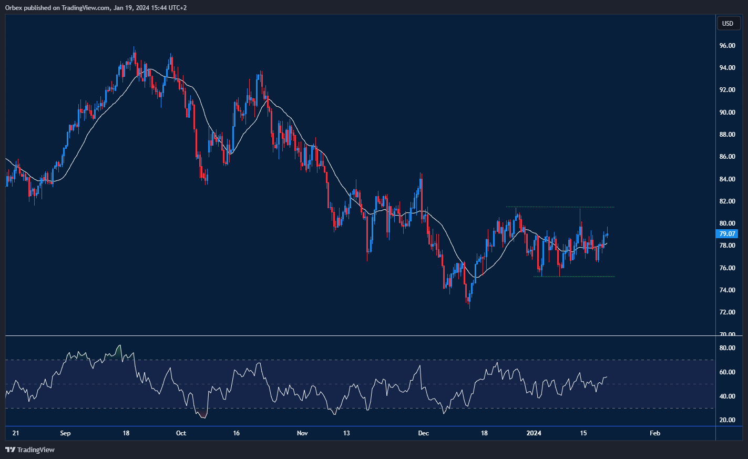Select the lower green dotted support line
Screen dimensions: 748x459
click(574, 277)
